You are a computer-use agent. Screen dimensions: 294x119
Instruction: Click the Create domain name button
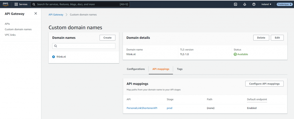(x=107, y=38)
